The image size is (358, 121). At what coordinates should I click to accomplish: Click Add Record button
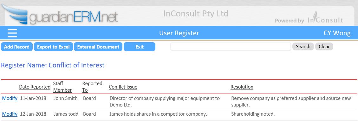point(17,47)
